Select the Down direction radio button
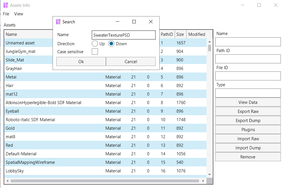Image resolution: width=284 pixels, height=188 pixels. click(111, 44)
